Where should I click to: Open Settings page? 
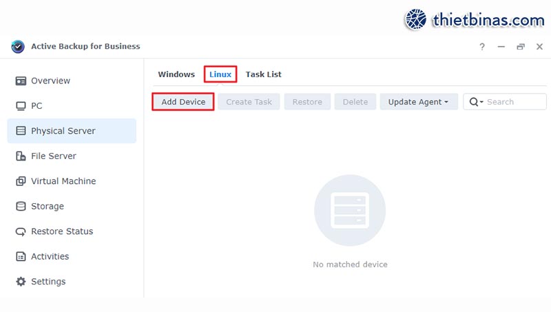[x=72, y=282]
